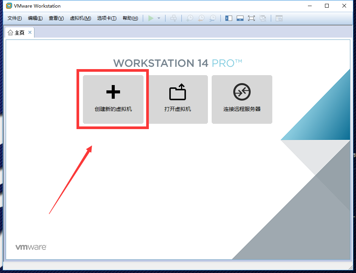This screenshot has width=356, height=273.
Task: Open the 编辑(E) menu
Action: click(x=35, y=18)
